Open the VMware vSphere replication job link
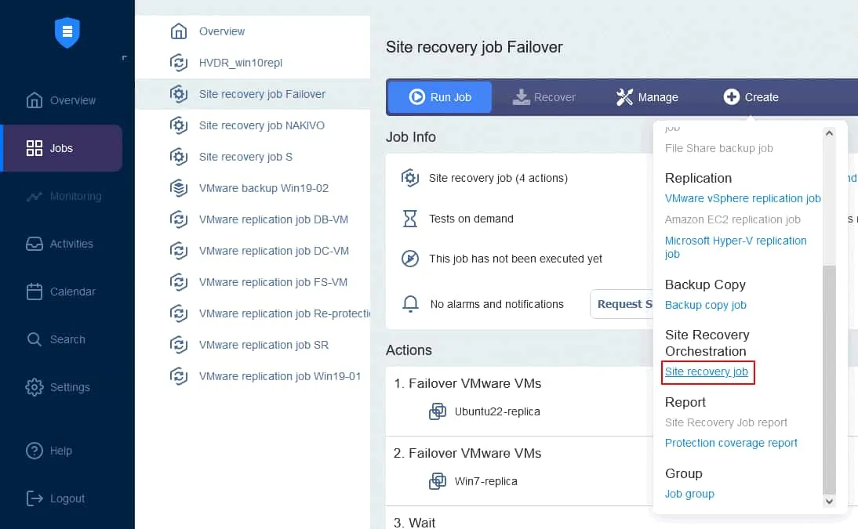 742,198
